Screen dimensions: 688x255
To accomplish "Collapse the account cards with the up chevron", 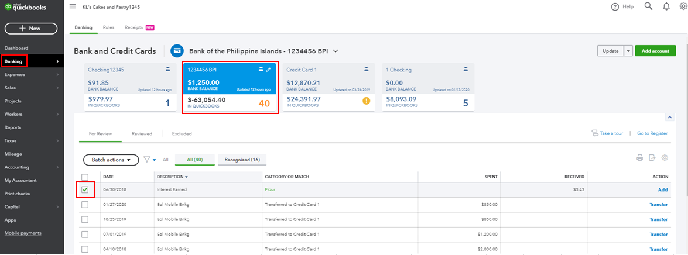I will pyautogui.click(x=670, y=118).
